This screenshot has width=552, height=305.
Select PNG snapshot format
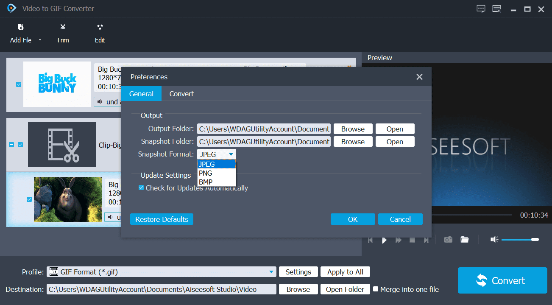[217, 173]
